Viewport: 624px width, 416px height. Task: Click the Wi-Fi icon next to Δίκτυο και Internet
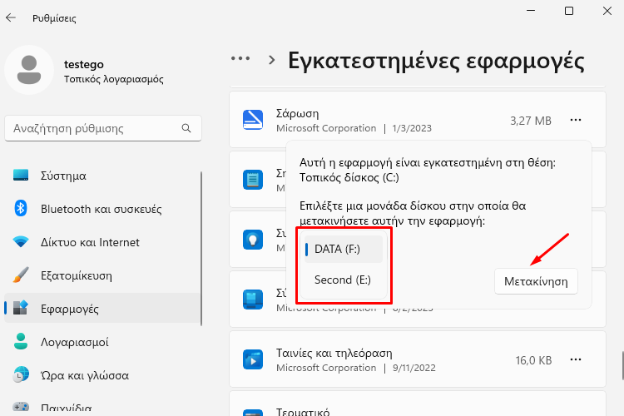[x=21, y=241]
